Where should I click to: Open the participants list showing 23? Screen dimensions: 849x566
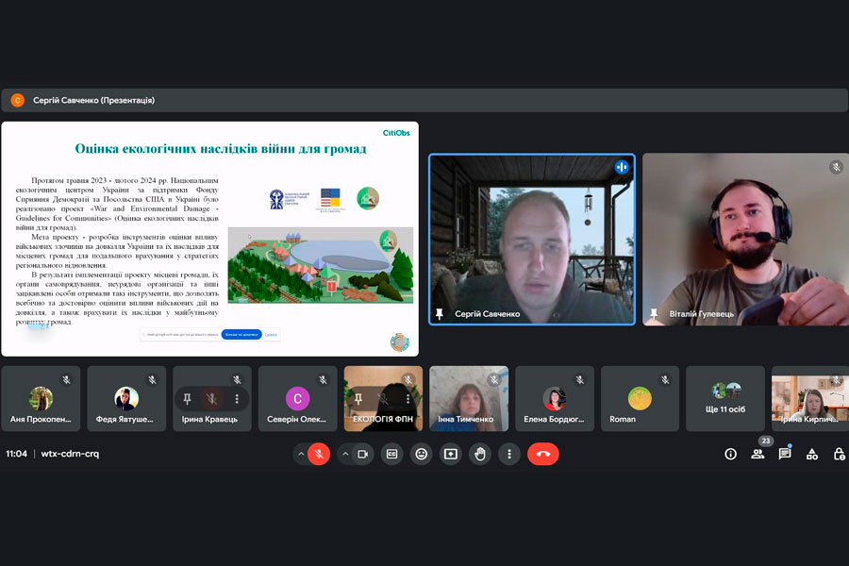coord(758,454)
